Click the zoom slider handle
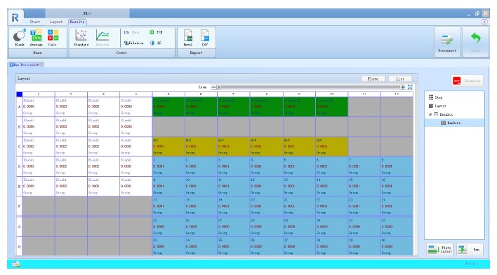The height and width of the screenshot is (275, 497). [x=218, y=87]
